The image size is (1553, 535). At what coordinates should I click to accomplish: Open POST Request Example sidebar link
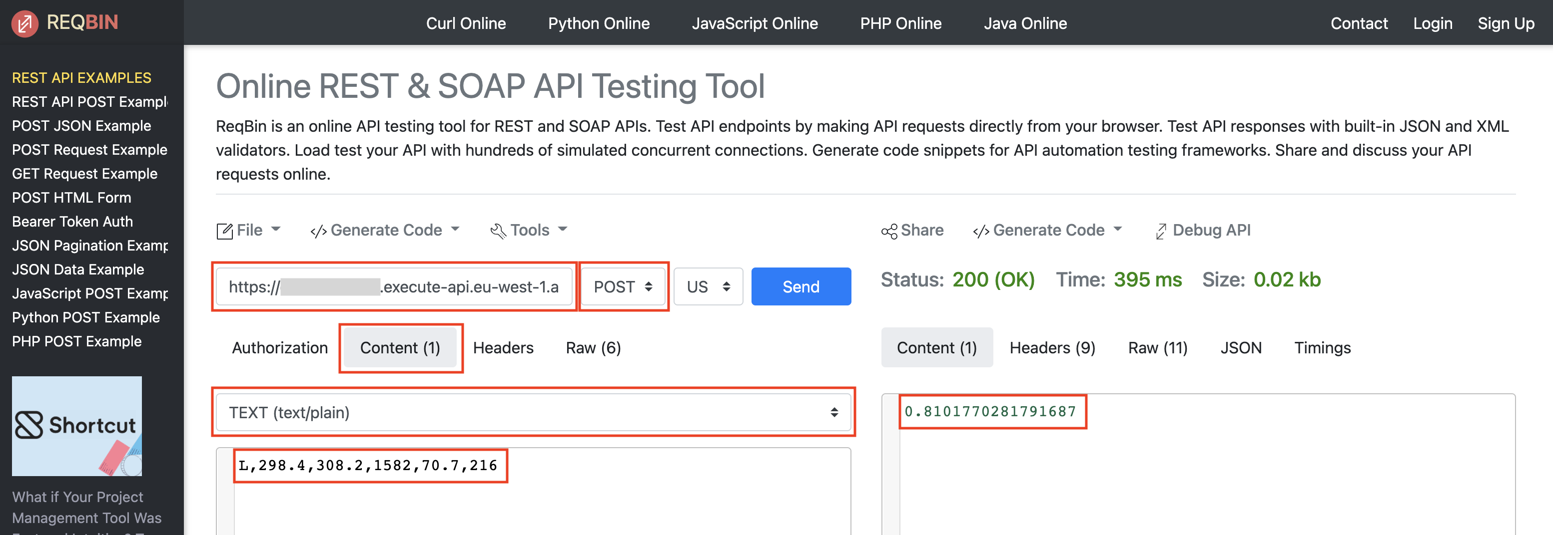point(89,150)
